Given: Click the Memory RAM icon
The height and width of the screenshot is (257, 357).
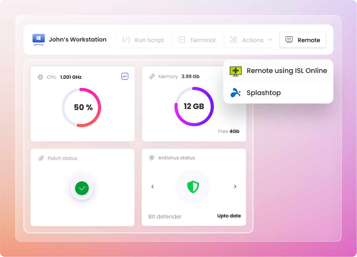Looking at the screenshot, I should [x=152, y=77].
